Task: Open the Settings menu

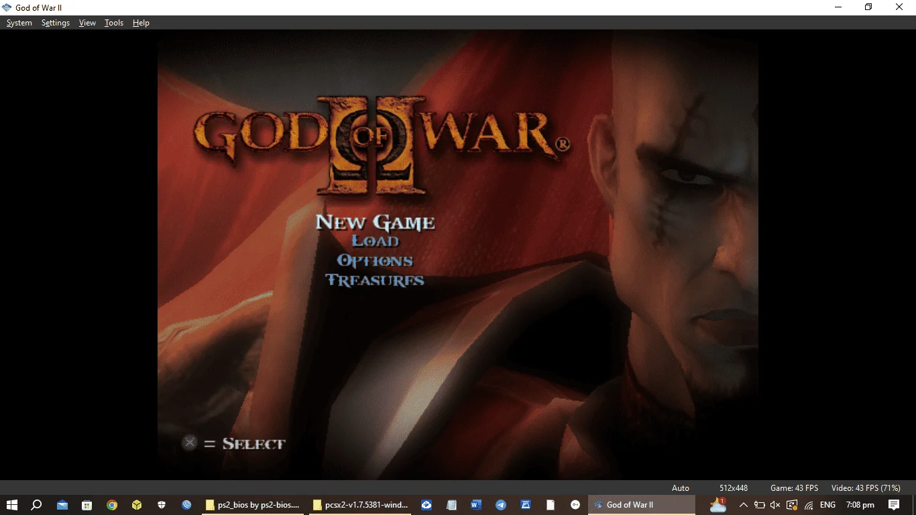Action: [x=56, y=23]
